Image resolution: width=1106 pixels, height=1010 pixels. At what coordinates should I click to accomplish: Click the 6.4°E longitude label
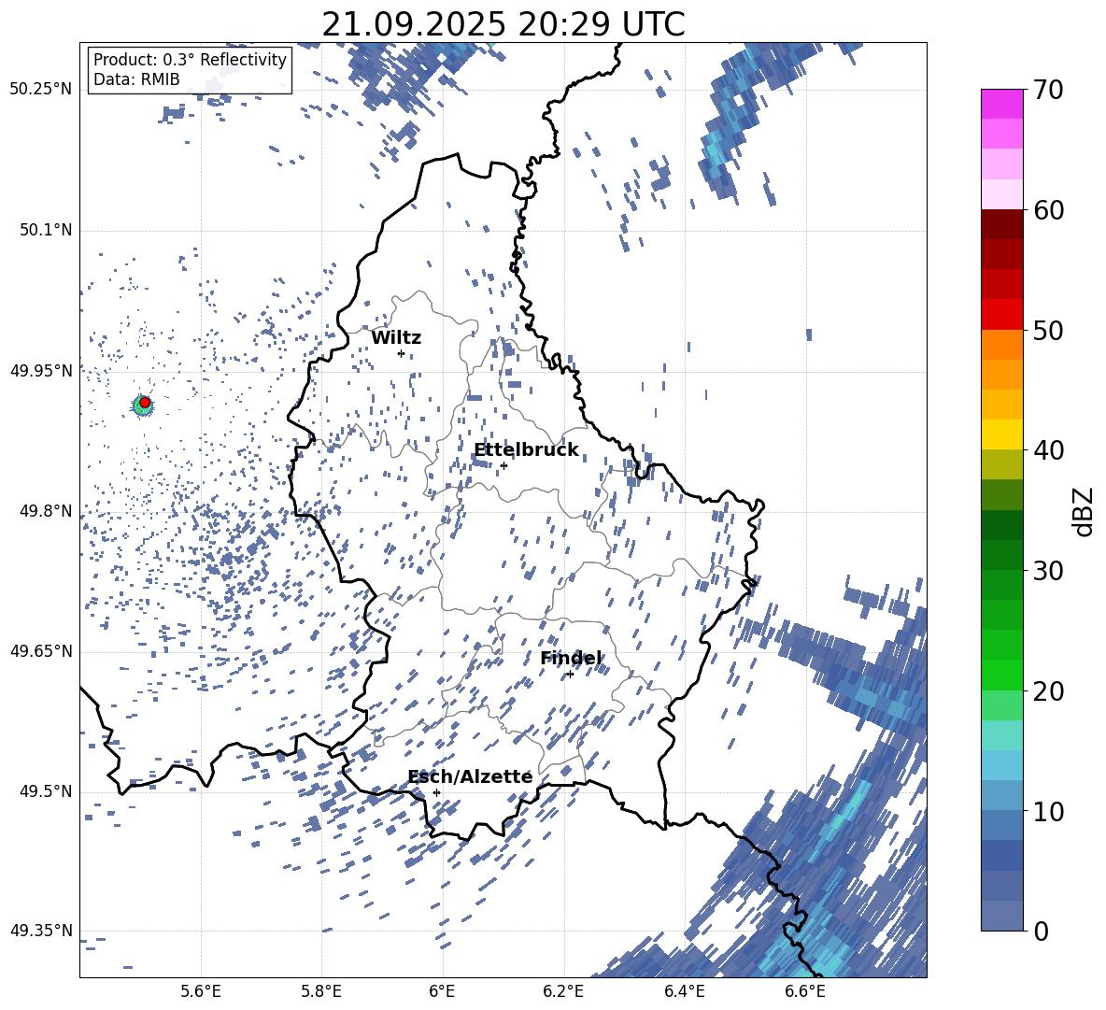tap(684, 991)
